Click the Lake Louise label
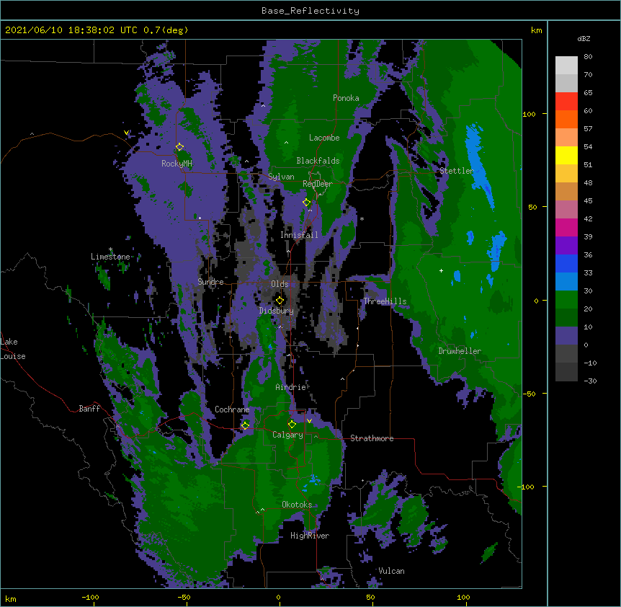Viewport: 621px width, 607px height. click(13, 349)
